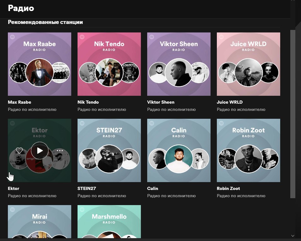Open the STEIN27 radio cover

[x=109, y=151]
